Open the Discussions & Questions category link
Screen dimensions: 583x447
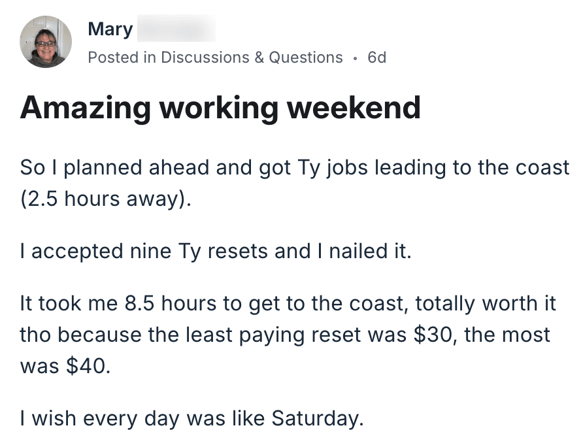pos(252,58)
